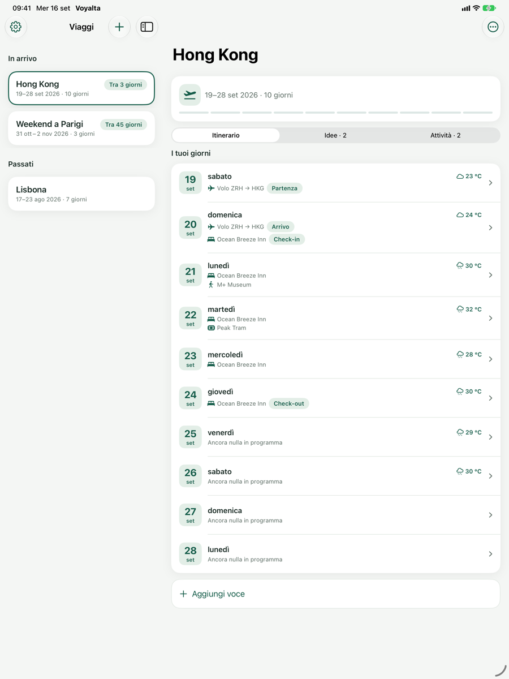The height and width of the screenshot is (679, 509).
Task: Click the Tra 45 giorni badge
Action: click(x=123, y=124)
